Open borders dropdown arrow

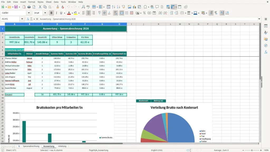(185, 13)
